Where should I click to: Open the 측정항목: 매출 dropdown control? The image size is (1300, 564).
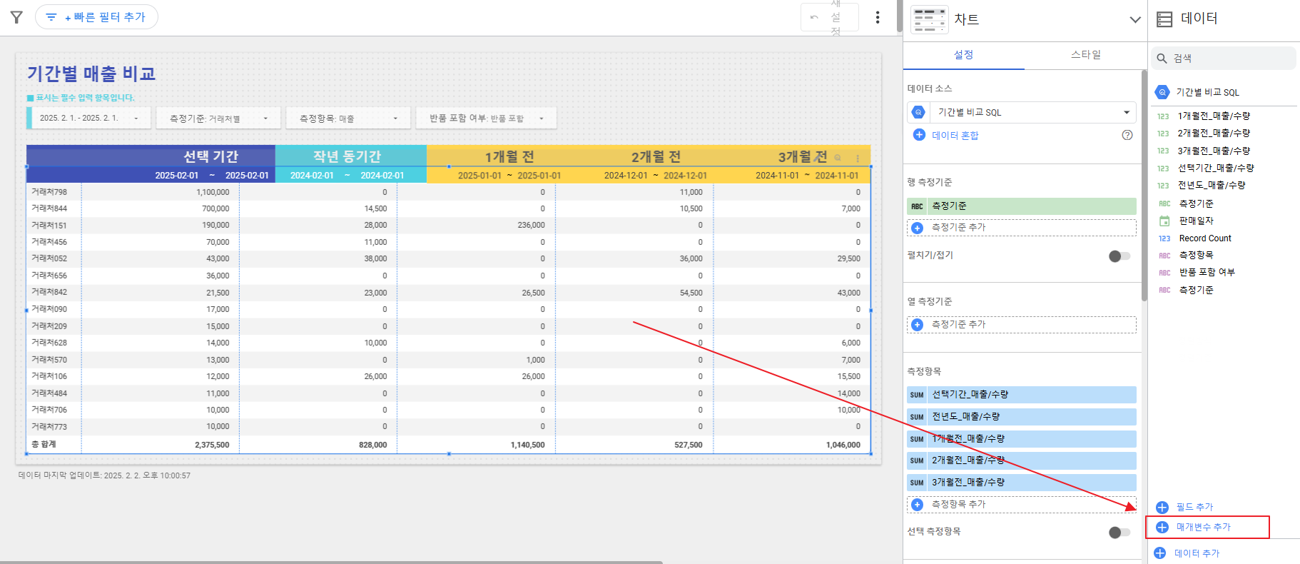pos(348,118)
